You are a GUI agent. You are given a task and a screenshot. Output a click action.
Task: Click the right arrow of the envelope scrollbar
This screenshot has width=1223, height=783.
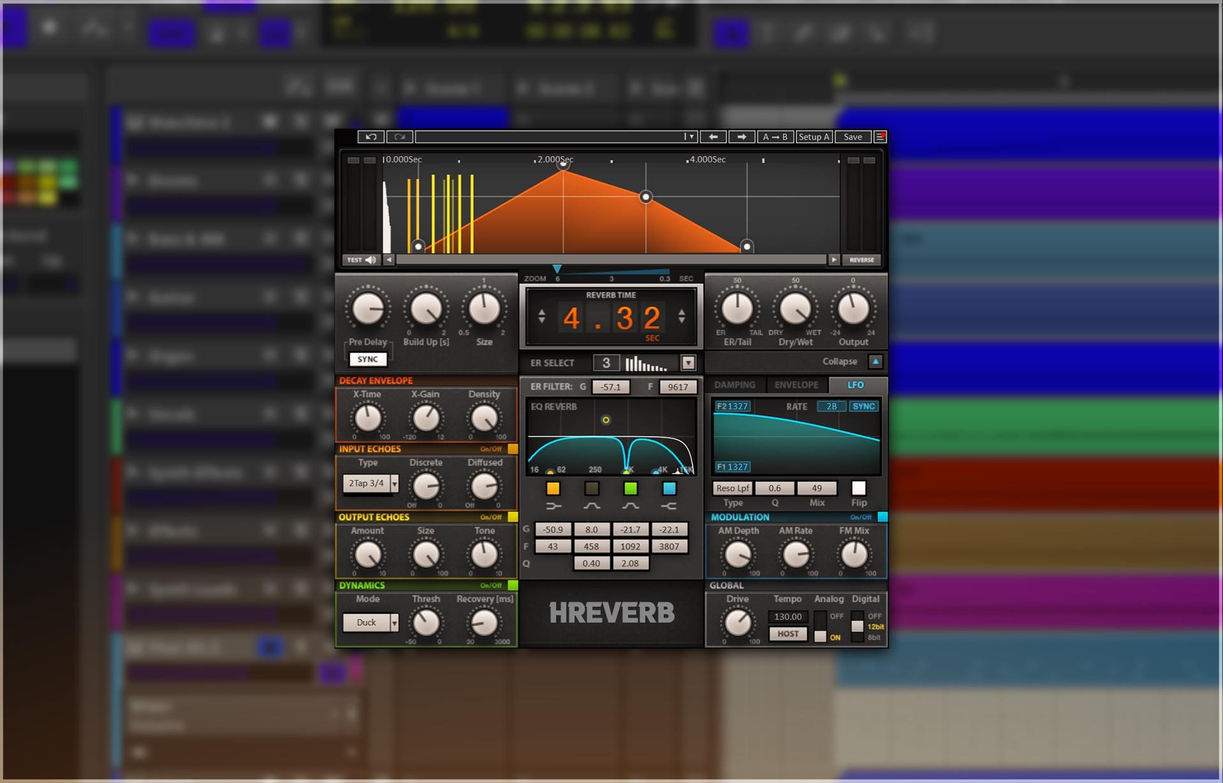coord(834,260)
